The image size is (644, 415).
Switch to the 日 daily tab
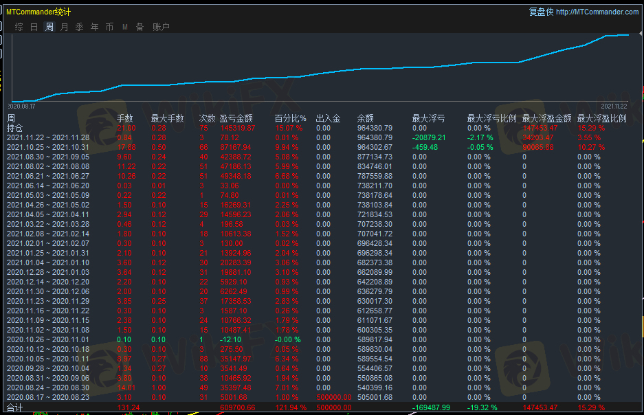[x=34, y=27]
